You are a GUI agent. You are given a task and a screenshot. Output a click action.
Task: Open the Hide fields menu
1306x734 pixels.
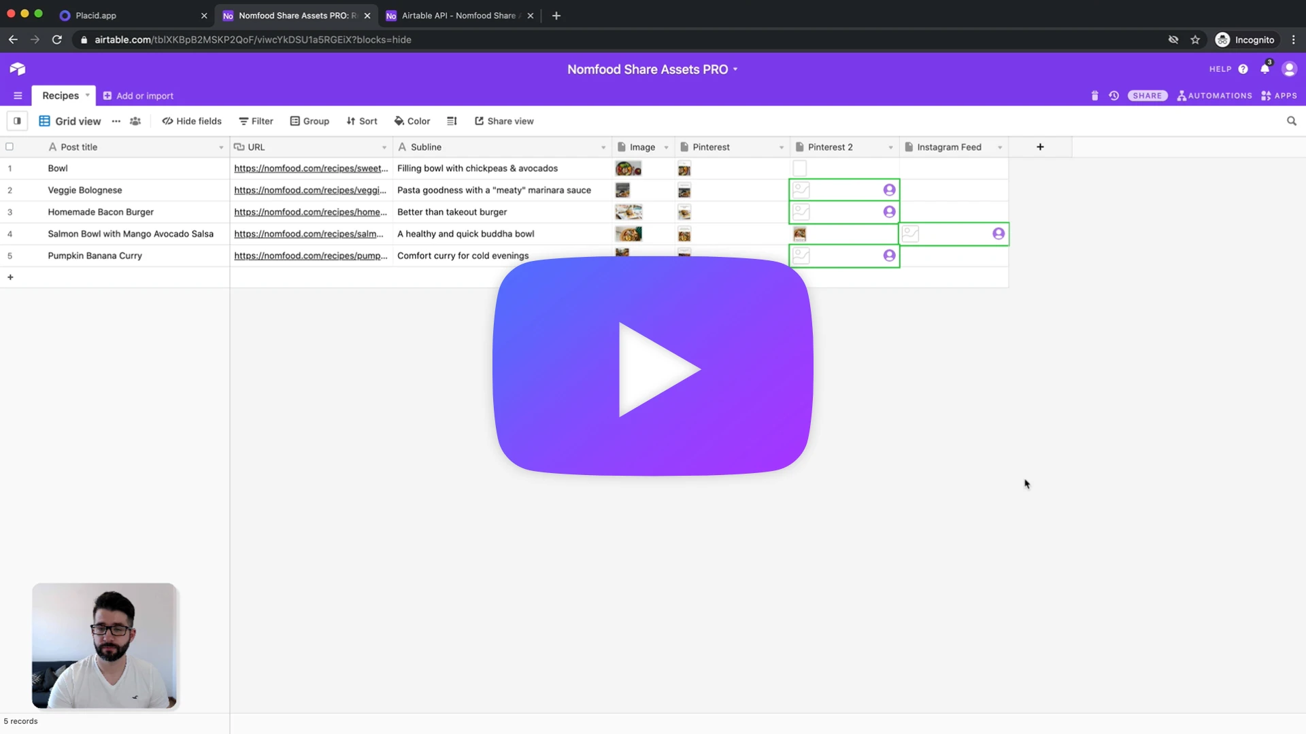192,121
